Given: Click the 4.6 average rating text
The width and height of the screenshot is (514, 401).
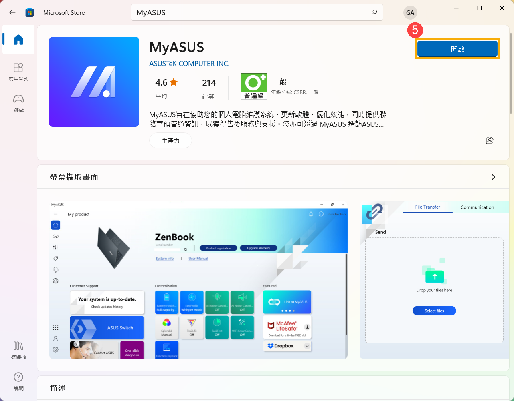Looking at the screenshot, I should tap(161, 83).
